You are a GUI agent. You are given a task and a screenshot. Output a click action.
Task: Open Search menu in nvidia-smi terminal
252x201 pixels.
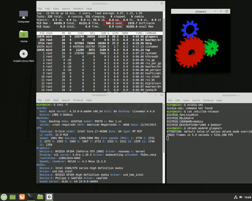[196, 100]
